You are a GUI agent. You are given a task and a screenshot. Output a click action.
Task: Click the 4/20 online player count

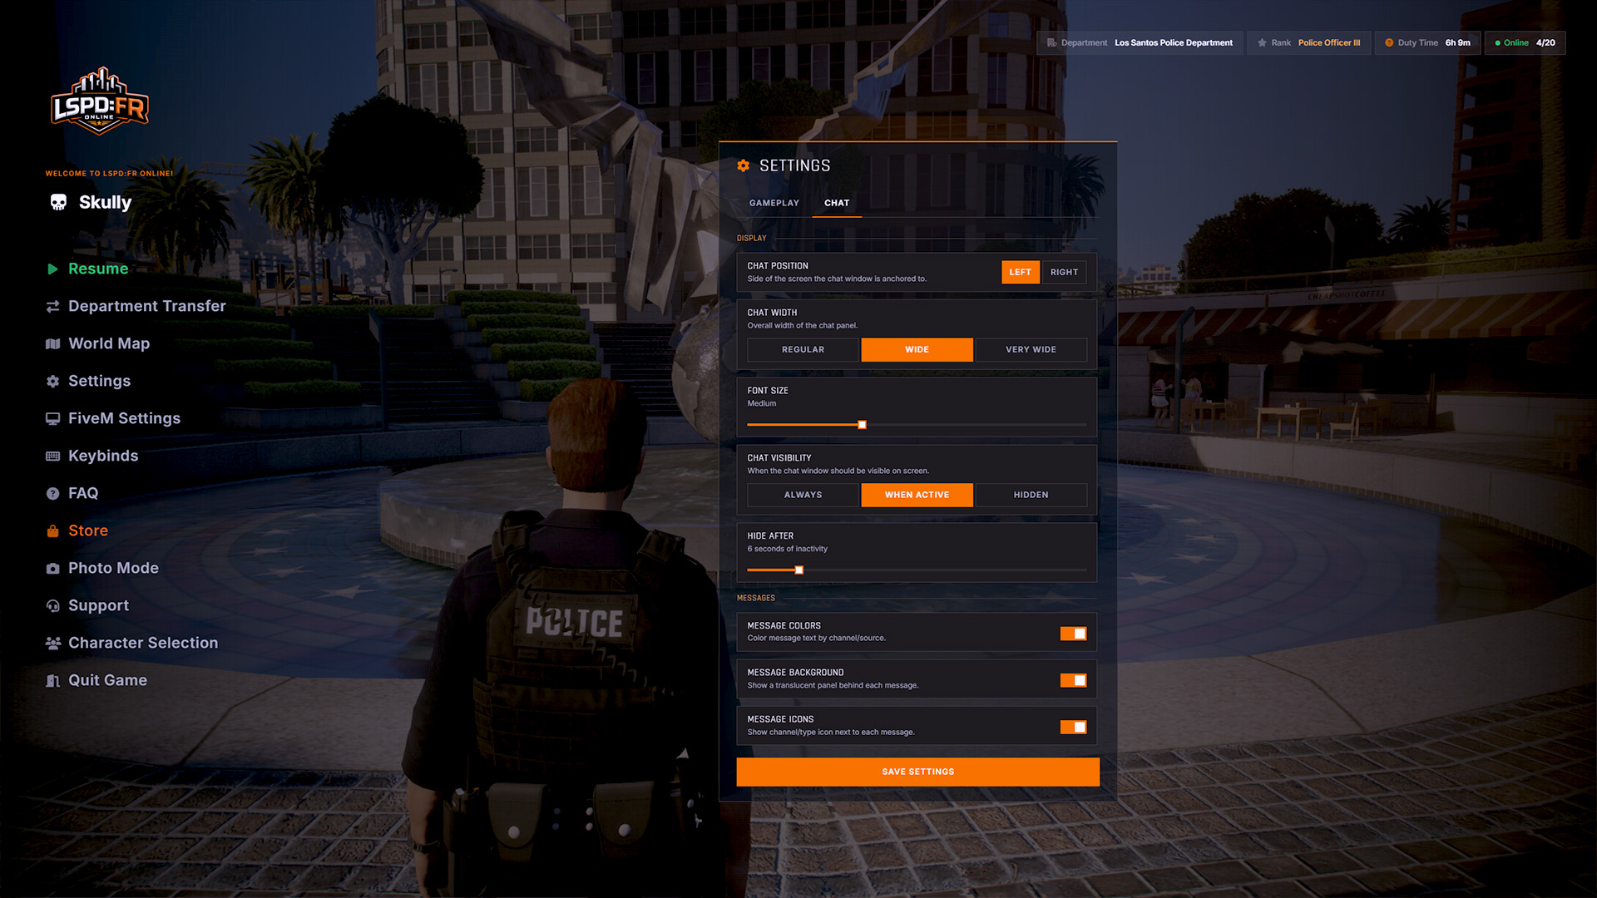[x=1545, y=42]
